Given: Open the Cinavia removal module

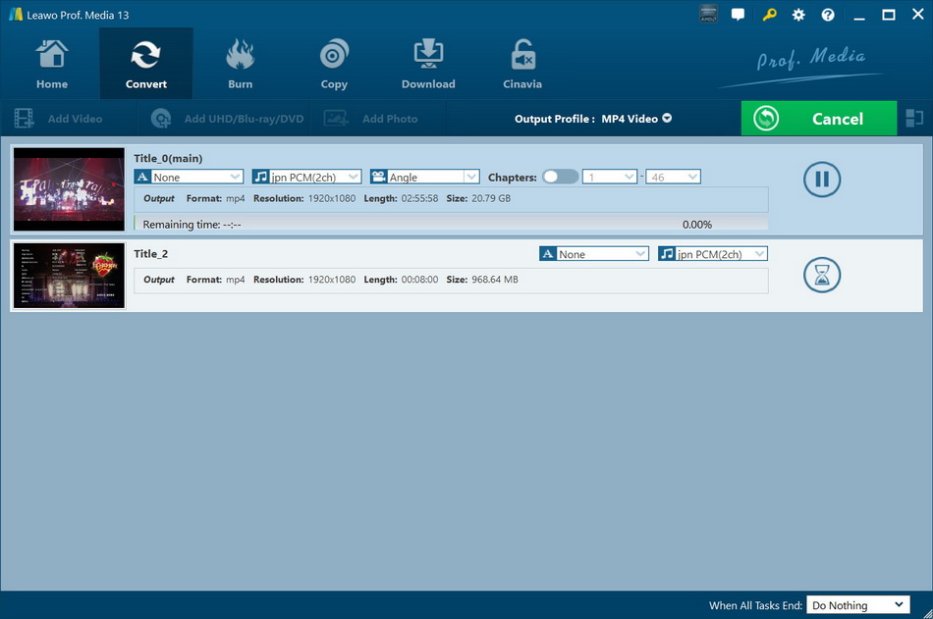Looking at the screenshot, I should [522, 65].
